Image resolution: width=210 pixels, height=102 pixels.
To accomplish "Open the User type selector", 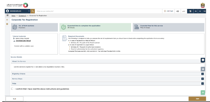I will pos(168,11).
